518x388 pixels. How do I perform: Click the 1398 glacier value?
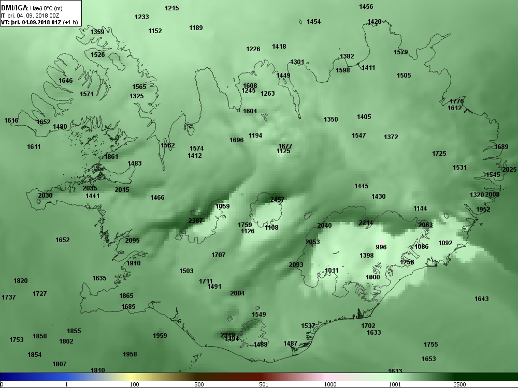[x=366, y=256]
